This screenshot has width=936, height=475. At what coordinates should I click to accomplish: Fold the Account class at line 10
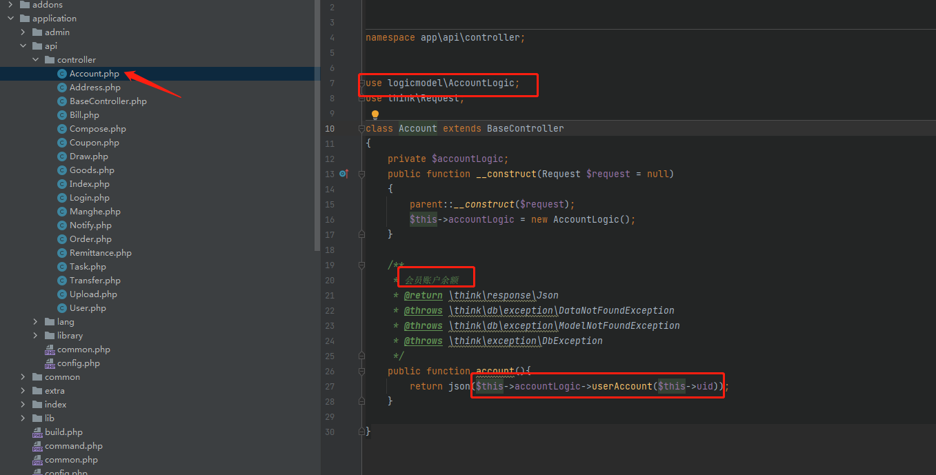pos(361,129)
